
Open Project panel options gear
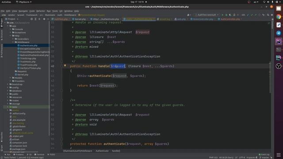click(44, 19)
